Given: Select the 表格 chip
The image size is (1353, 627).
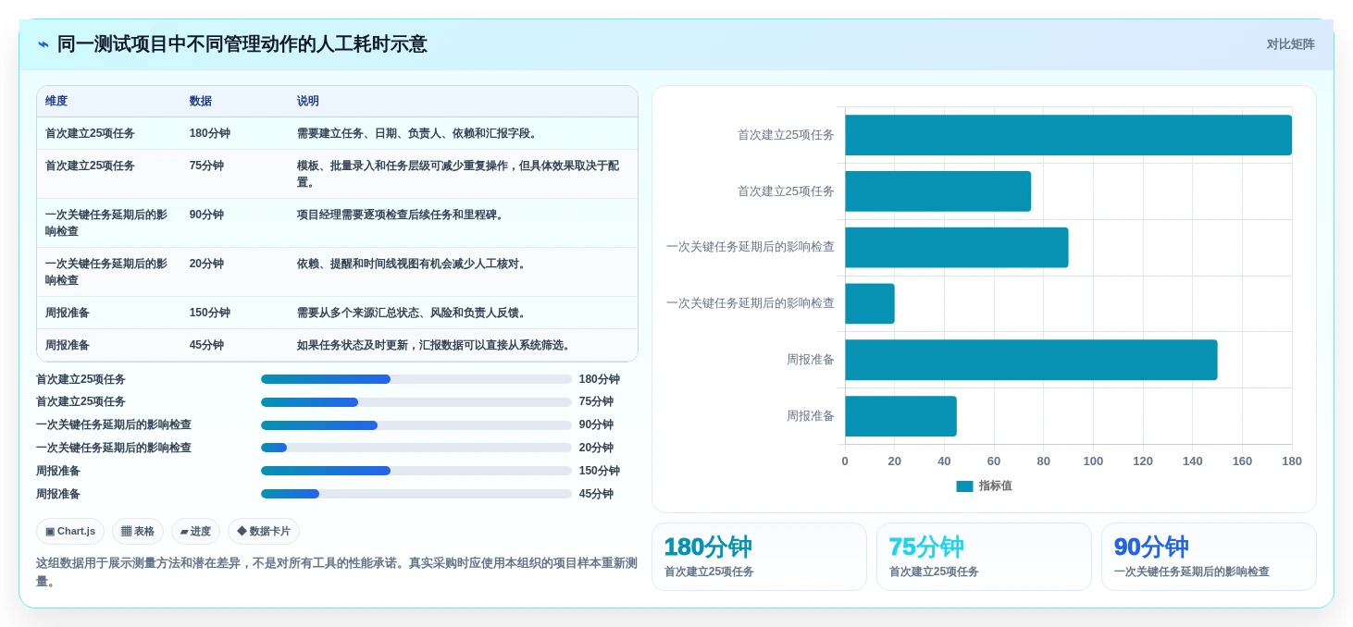Looking at the screenshot, I should (138, 531).
